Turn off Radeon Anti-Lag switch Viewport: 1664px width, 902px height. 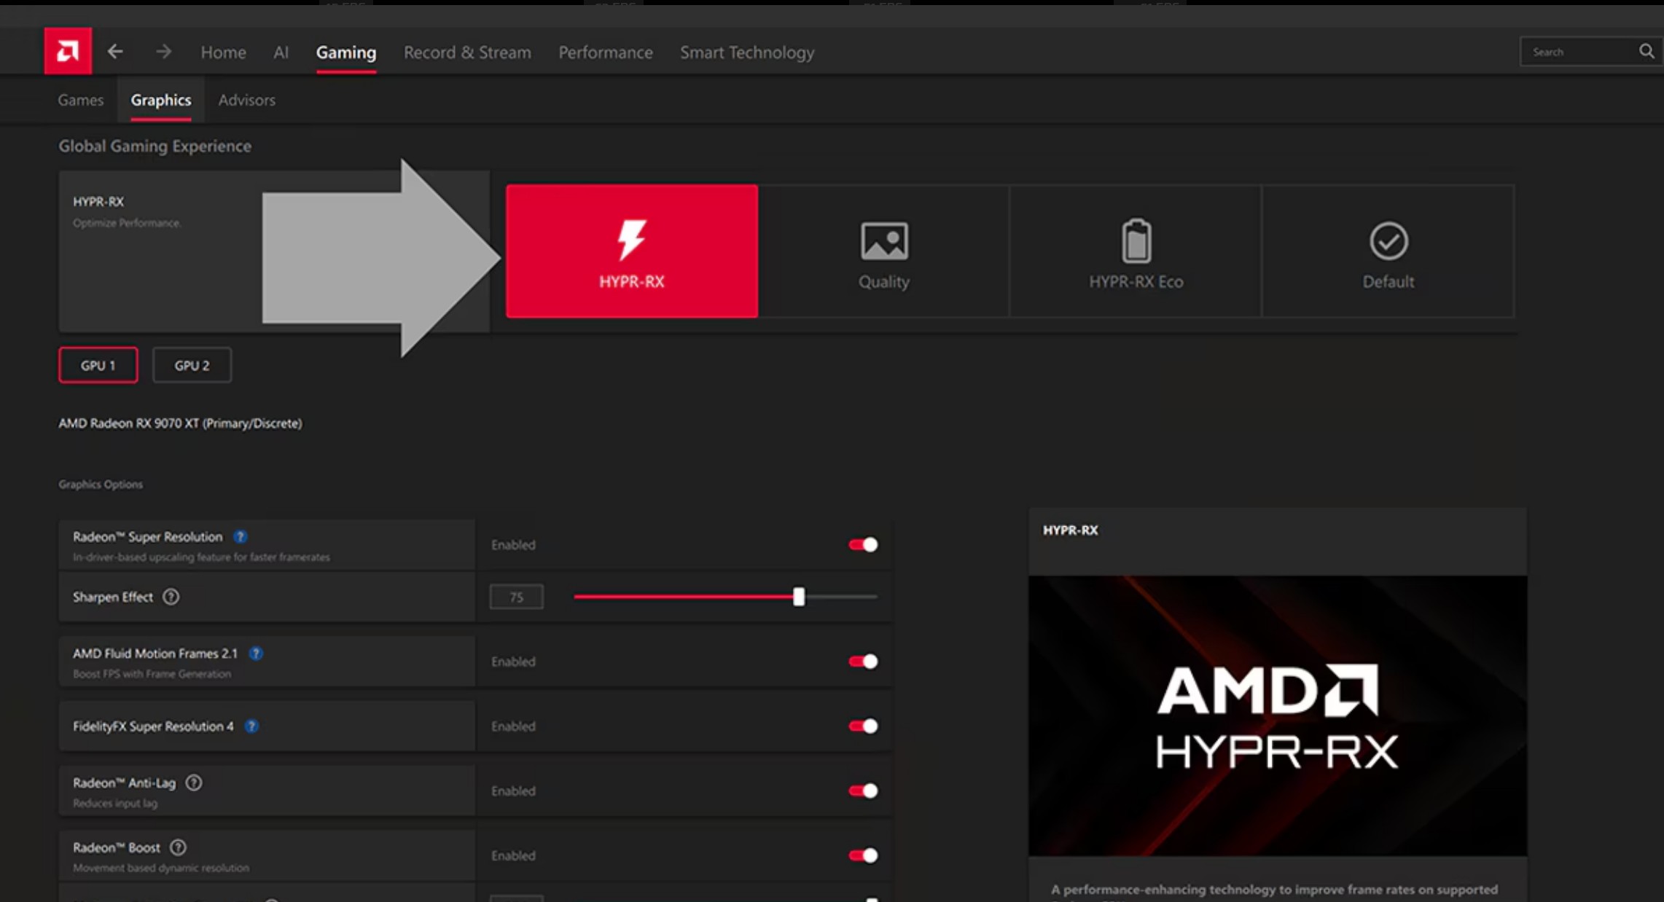pos(863,791)
